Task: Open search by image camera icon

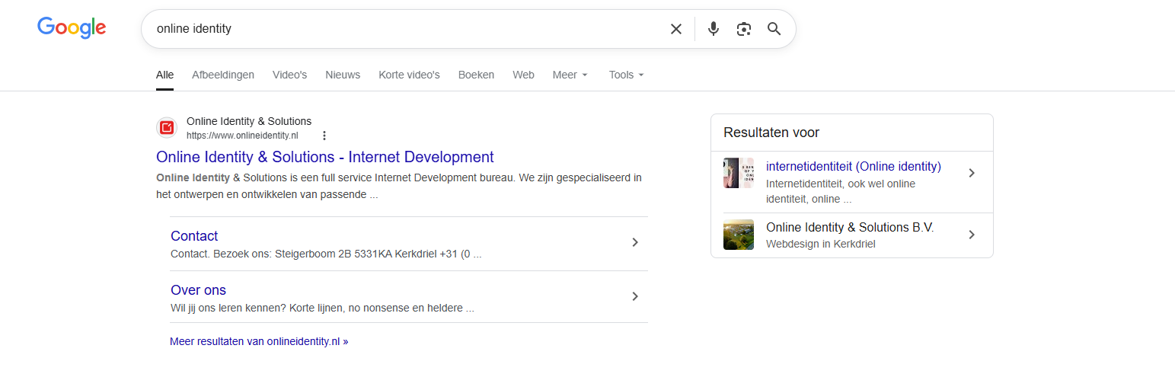Action: point(743,29)
